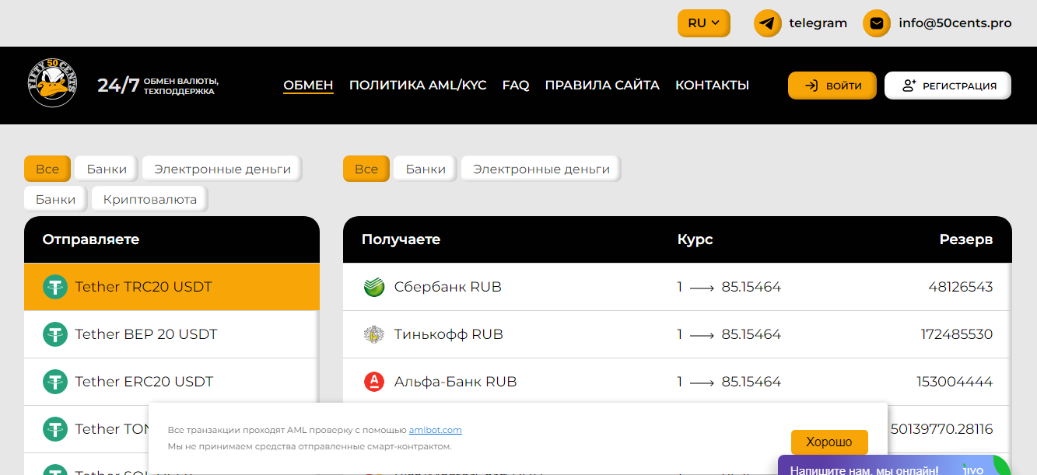Select first Банки filter beside left Все
This screenshot has height=475, width=1037.
(107, 169)
